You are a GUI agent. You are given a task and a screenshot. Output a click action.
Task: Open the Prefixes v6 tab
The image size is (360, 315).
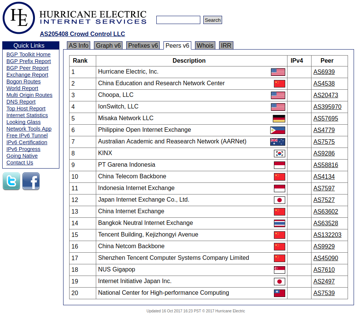tap(143, 45)
